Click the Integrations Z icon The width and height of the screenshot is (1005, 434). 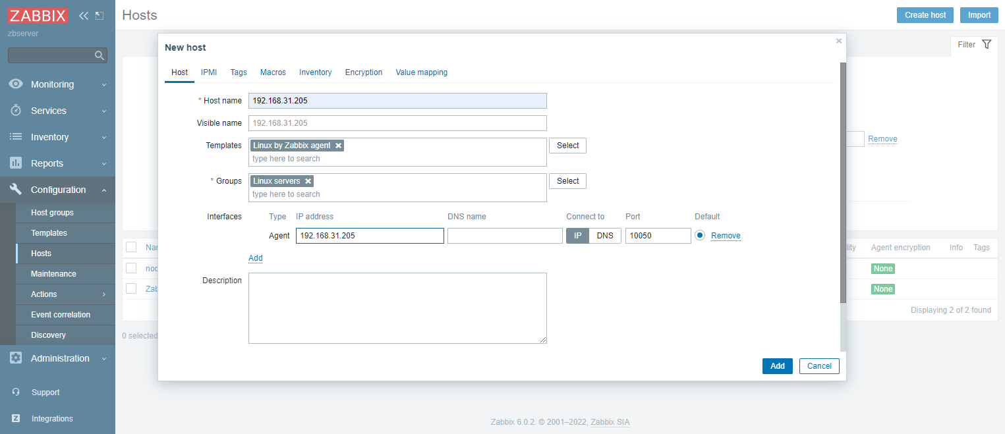click(x=16, y=419)
